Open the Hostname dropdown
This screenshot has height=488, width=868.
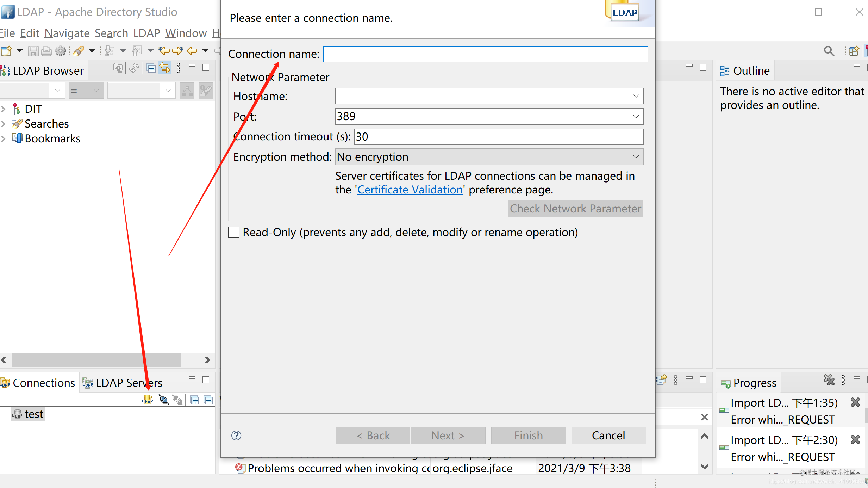tap(636, 96)
